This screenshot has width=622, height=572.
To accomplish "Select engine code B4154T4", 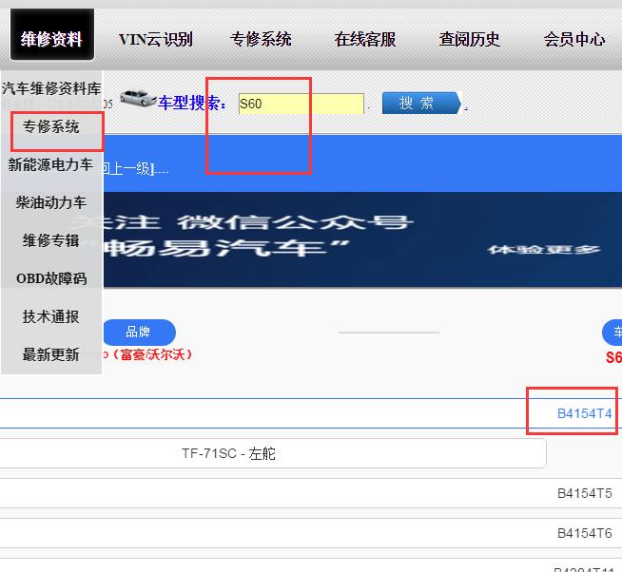I will [584, 413].
